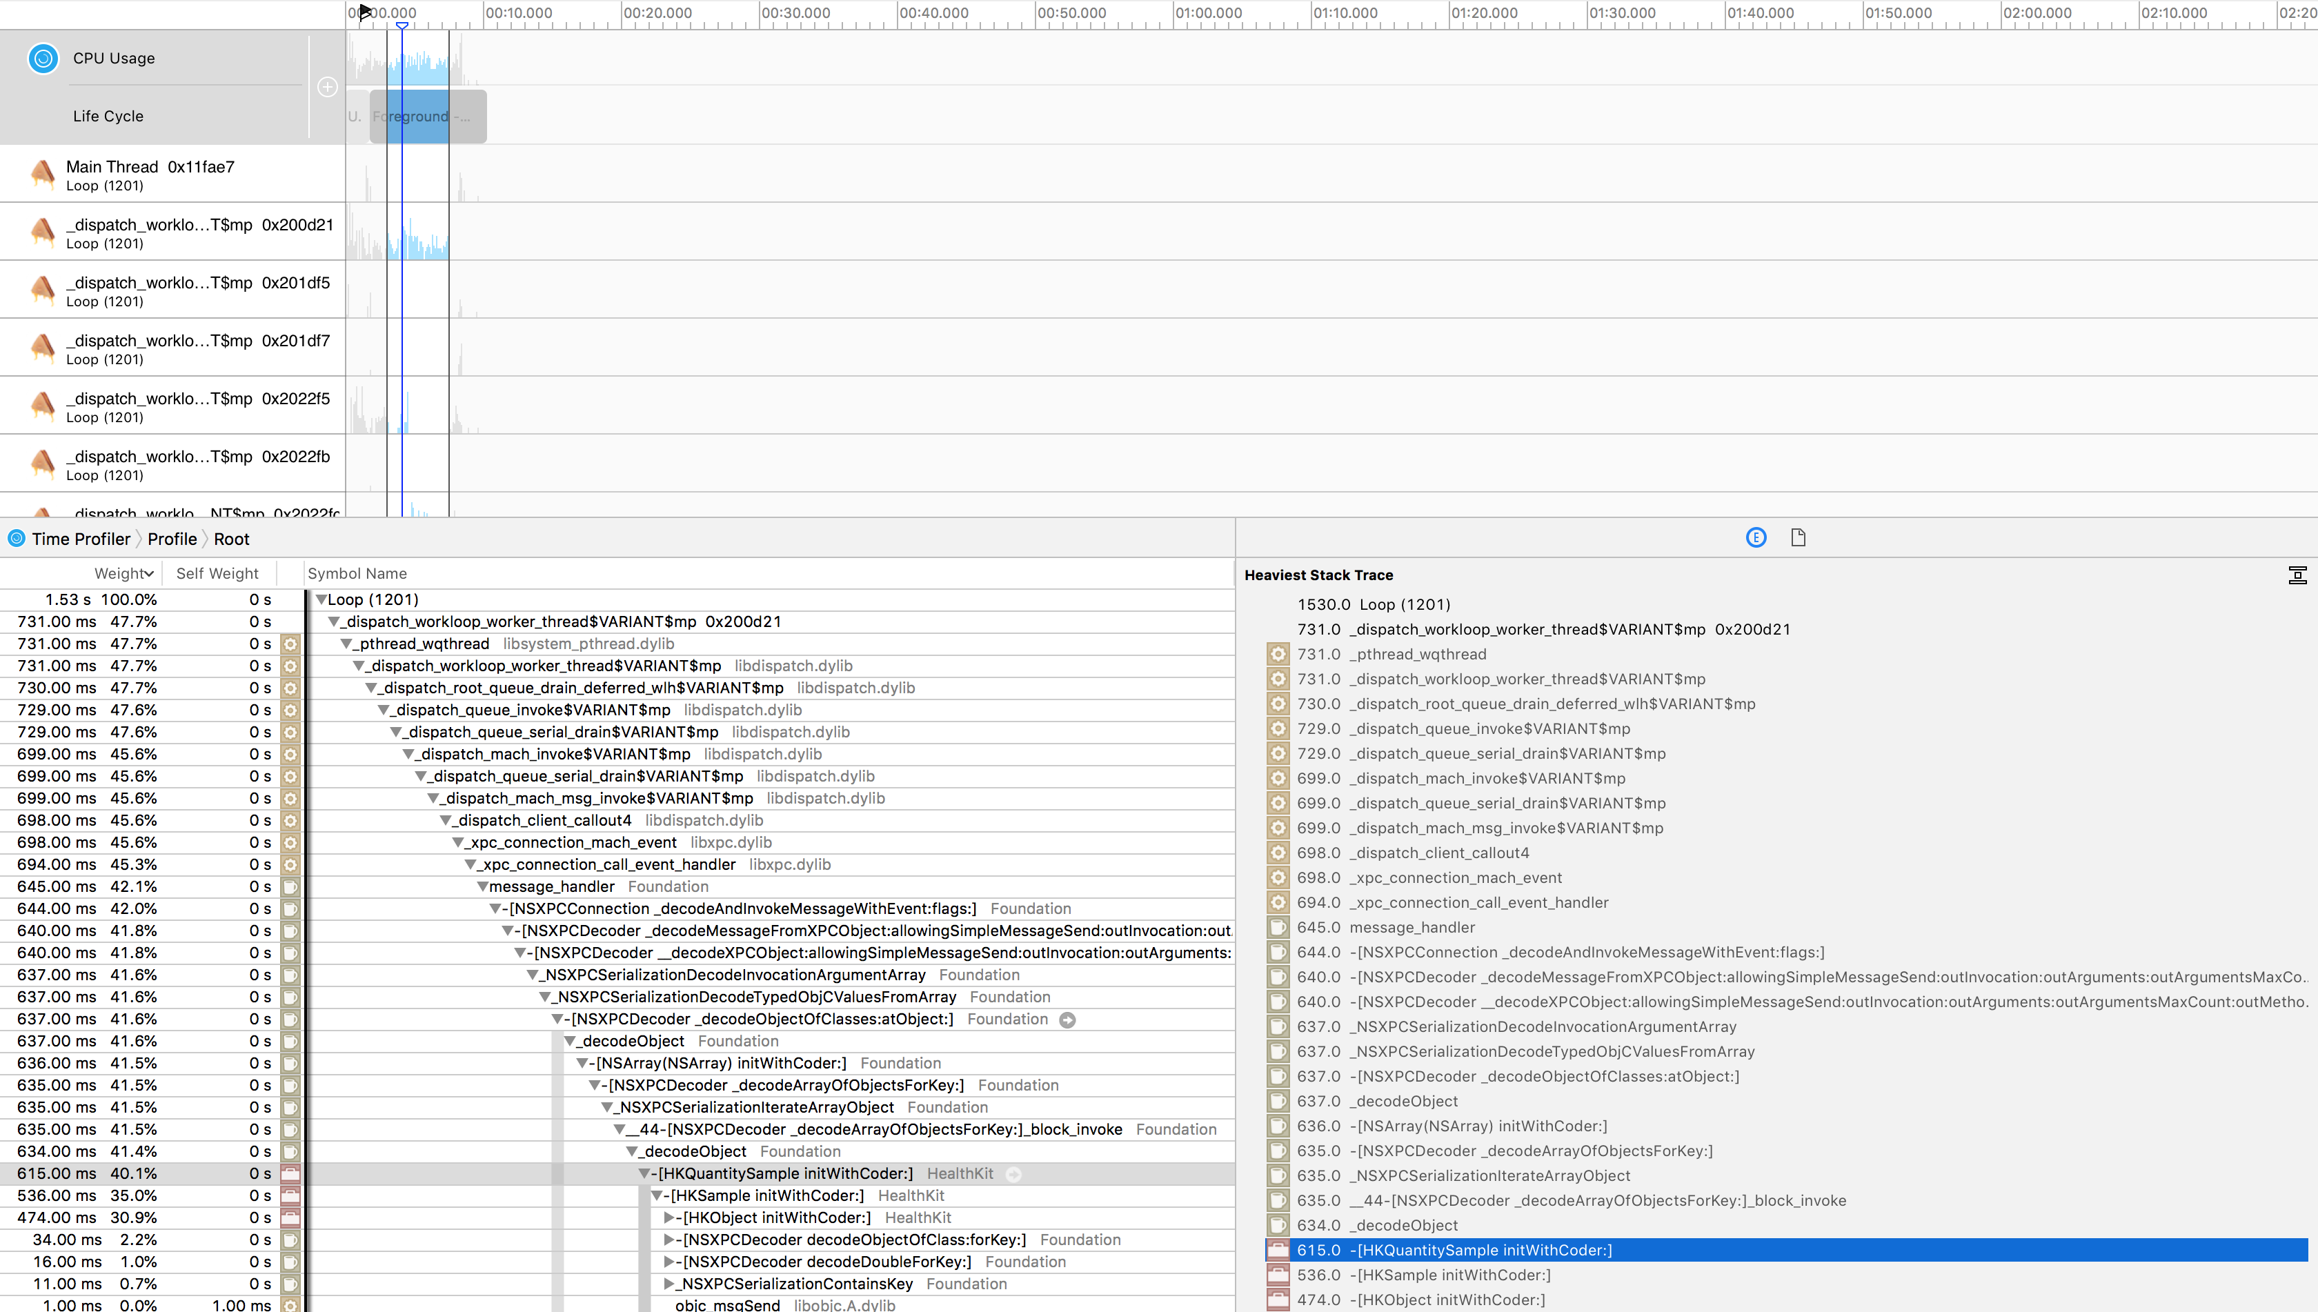
Task: Click the Symbol Name column header
Action: (x=357, y=573)
